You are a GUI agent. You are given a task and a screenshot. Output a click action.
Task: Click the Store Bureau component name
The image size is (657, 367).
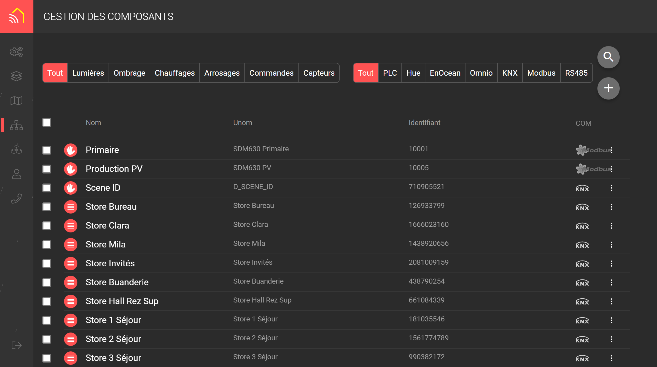(111, 207)
